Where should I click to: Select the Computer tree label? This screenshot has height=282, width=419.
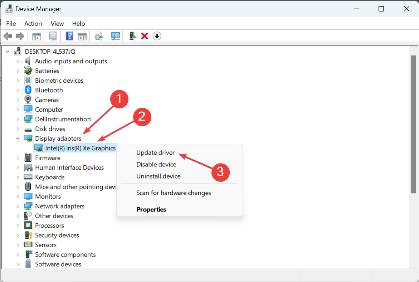[x=49, y=110]
